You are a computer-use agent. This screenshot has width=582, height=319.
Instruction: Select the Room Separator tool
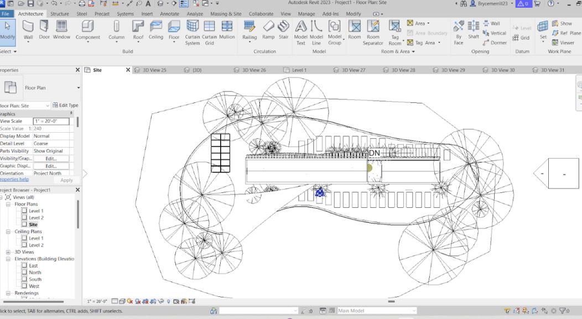tap(373, 33)
